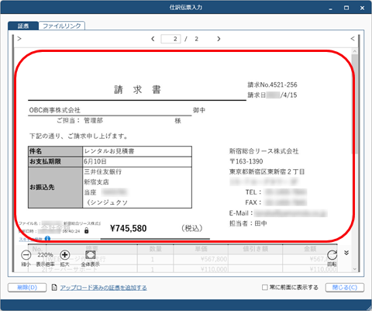Screen dimensions: 372x311
Task: Rotate the document with the 回転 icon
Action: coord(332,255)
